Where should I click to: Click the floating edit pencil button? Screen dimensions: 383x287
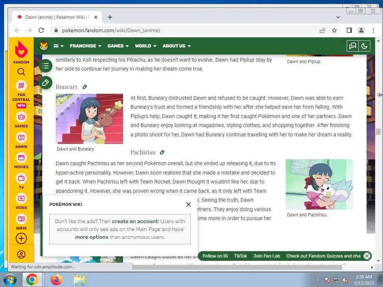pos(45,83)
